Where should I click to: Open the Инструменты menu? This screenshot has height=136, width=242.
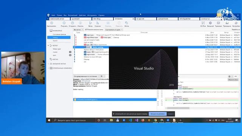tap(92, 15)
